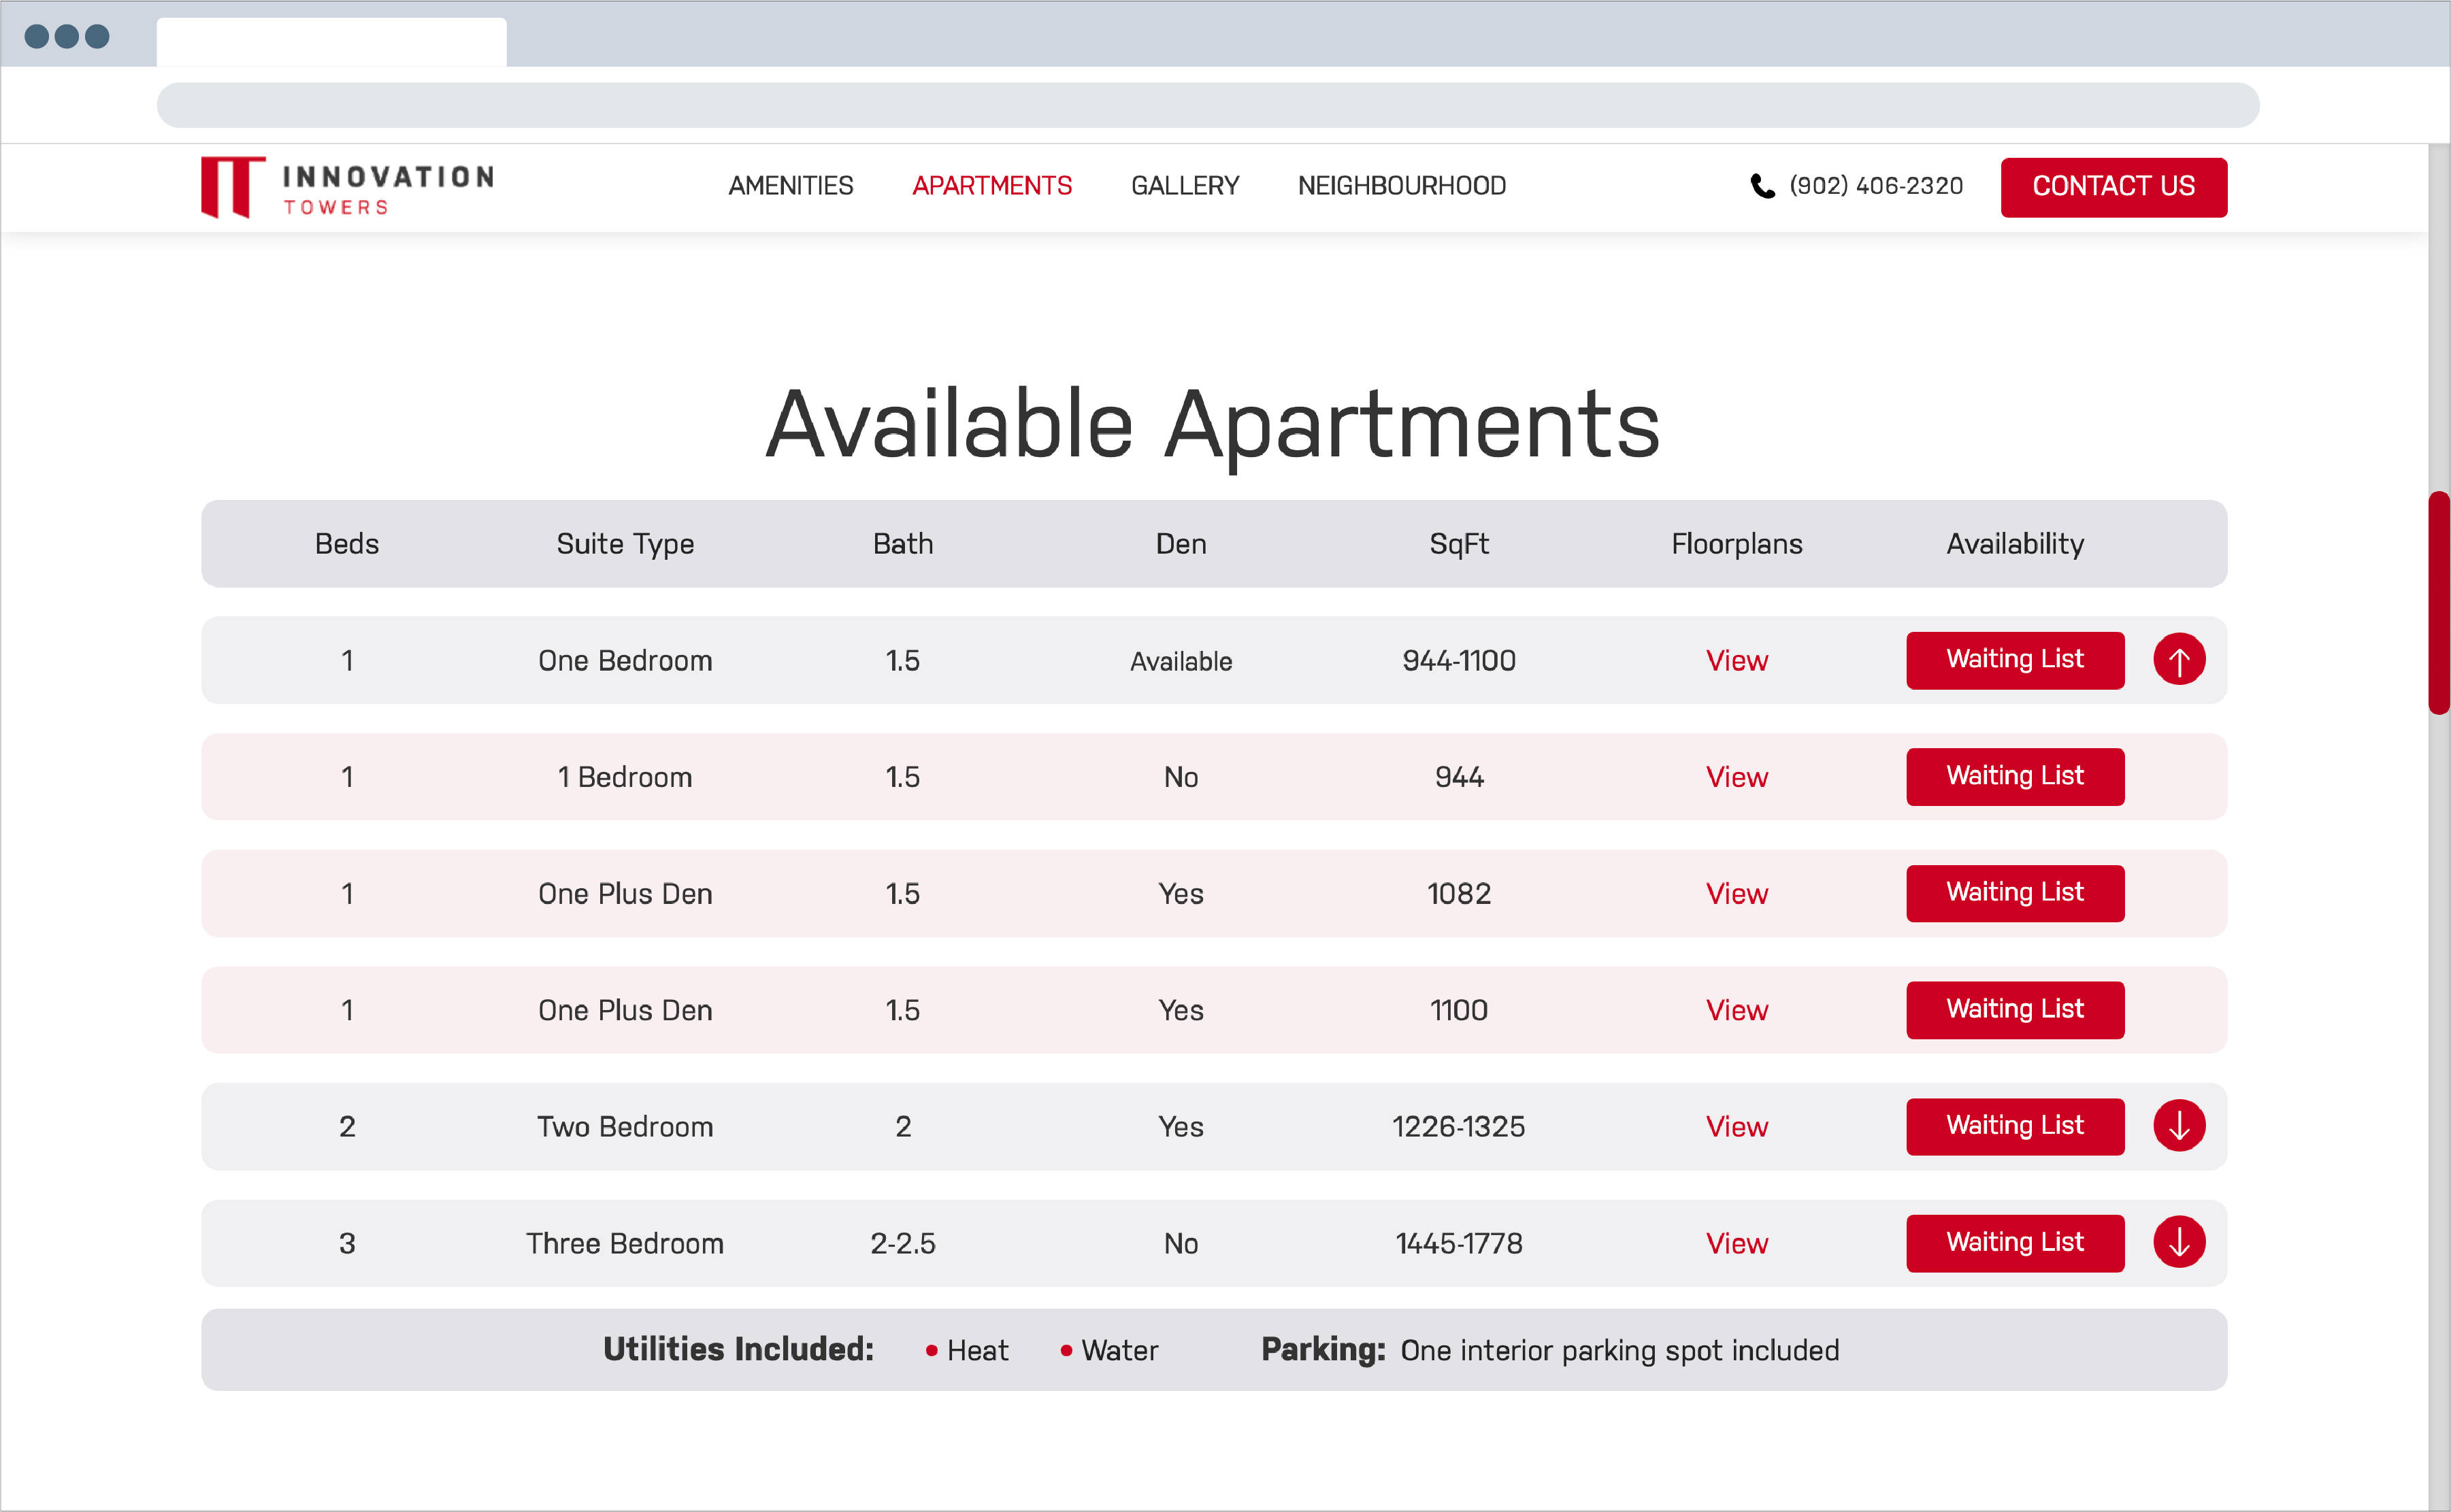View the floorplan for the 1082 sqft One Plus Den
Viewport: 2451px width, 1512px height.
point(1736,894)
